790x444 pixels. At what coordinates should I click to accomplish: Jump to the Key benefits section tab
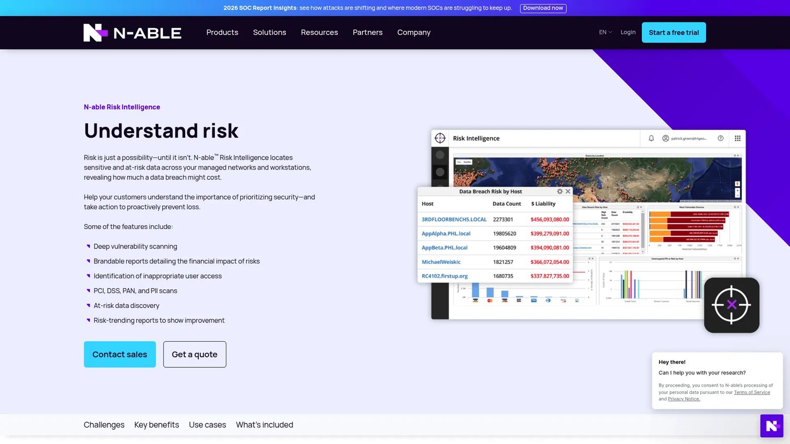tap(157, 425)
